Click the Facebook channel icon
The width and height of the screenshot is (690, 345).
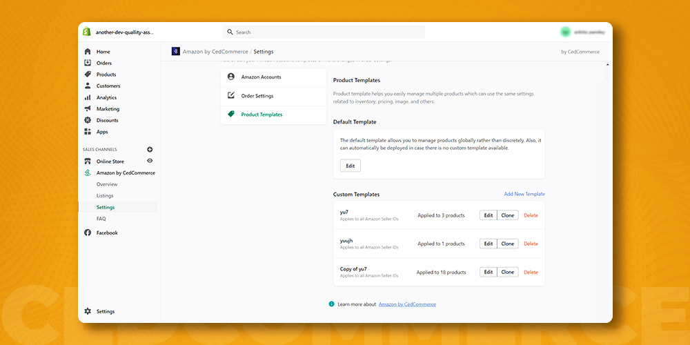click(x=88, y=233)
